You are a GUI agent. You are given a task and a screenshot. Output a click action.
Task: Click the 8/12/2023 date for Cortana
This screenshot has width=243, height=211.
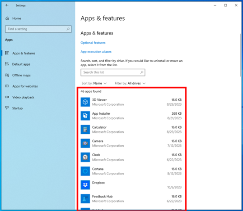pyautogui.click(x=174, y=174)
